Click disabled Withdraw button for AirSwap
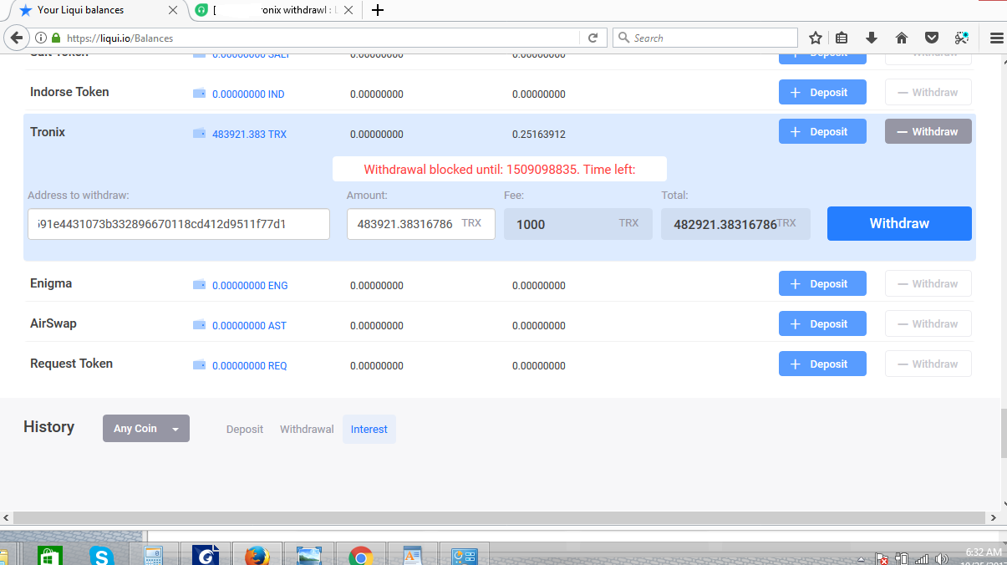Image resolution: width=1007 pixels, height=565 pixels. (x=928, y=323)
